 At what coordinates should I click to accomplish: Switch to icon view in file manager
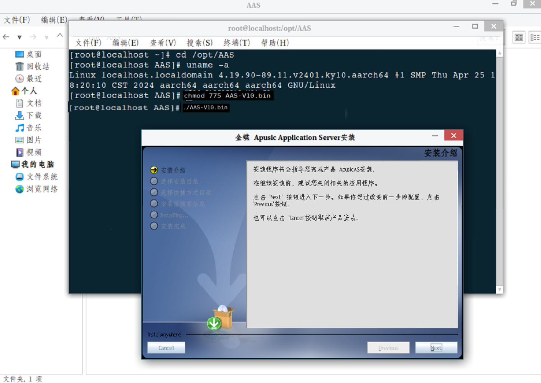[x=519, y=37]
